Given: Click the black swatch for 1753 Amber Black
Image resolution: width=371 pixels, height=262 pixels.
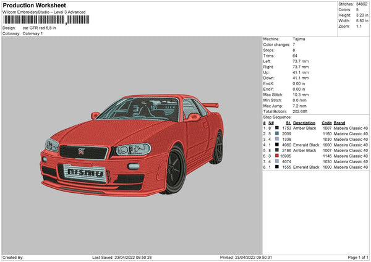Looking at the screenshot, I should click(276, 128).
